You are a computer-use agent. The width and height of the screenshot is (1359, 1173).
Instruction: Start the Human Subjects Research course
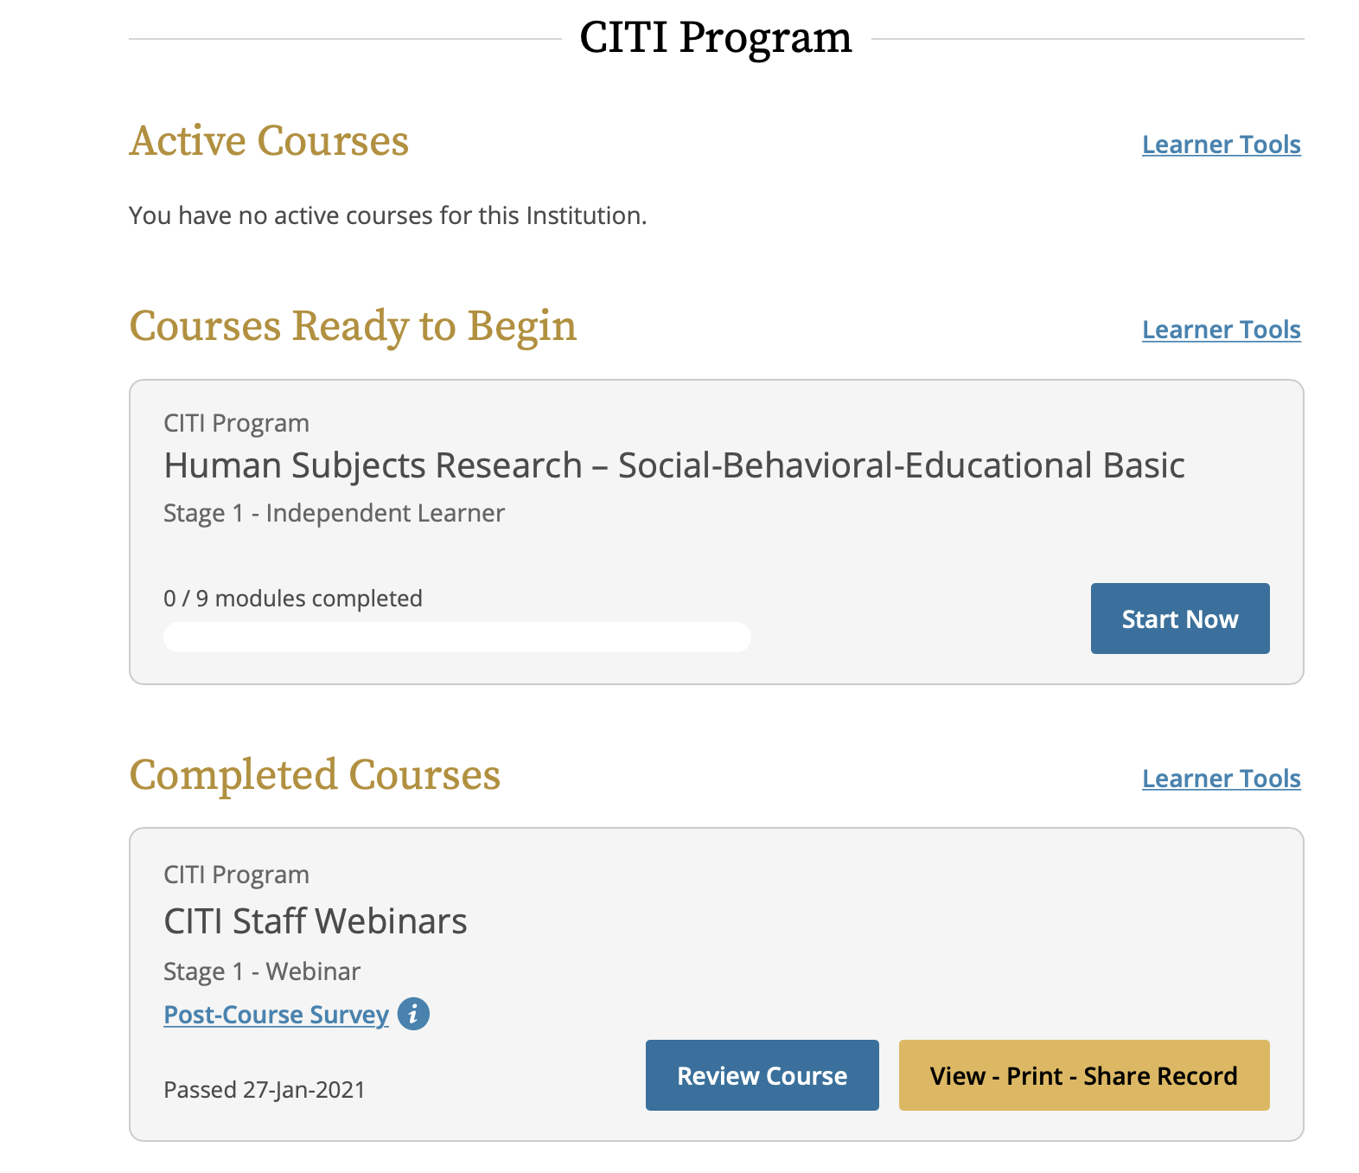coord(1180,618)
